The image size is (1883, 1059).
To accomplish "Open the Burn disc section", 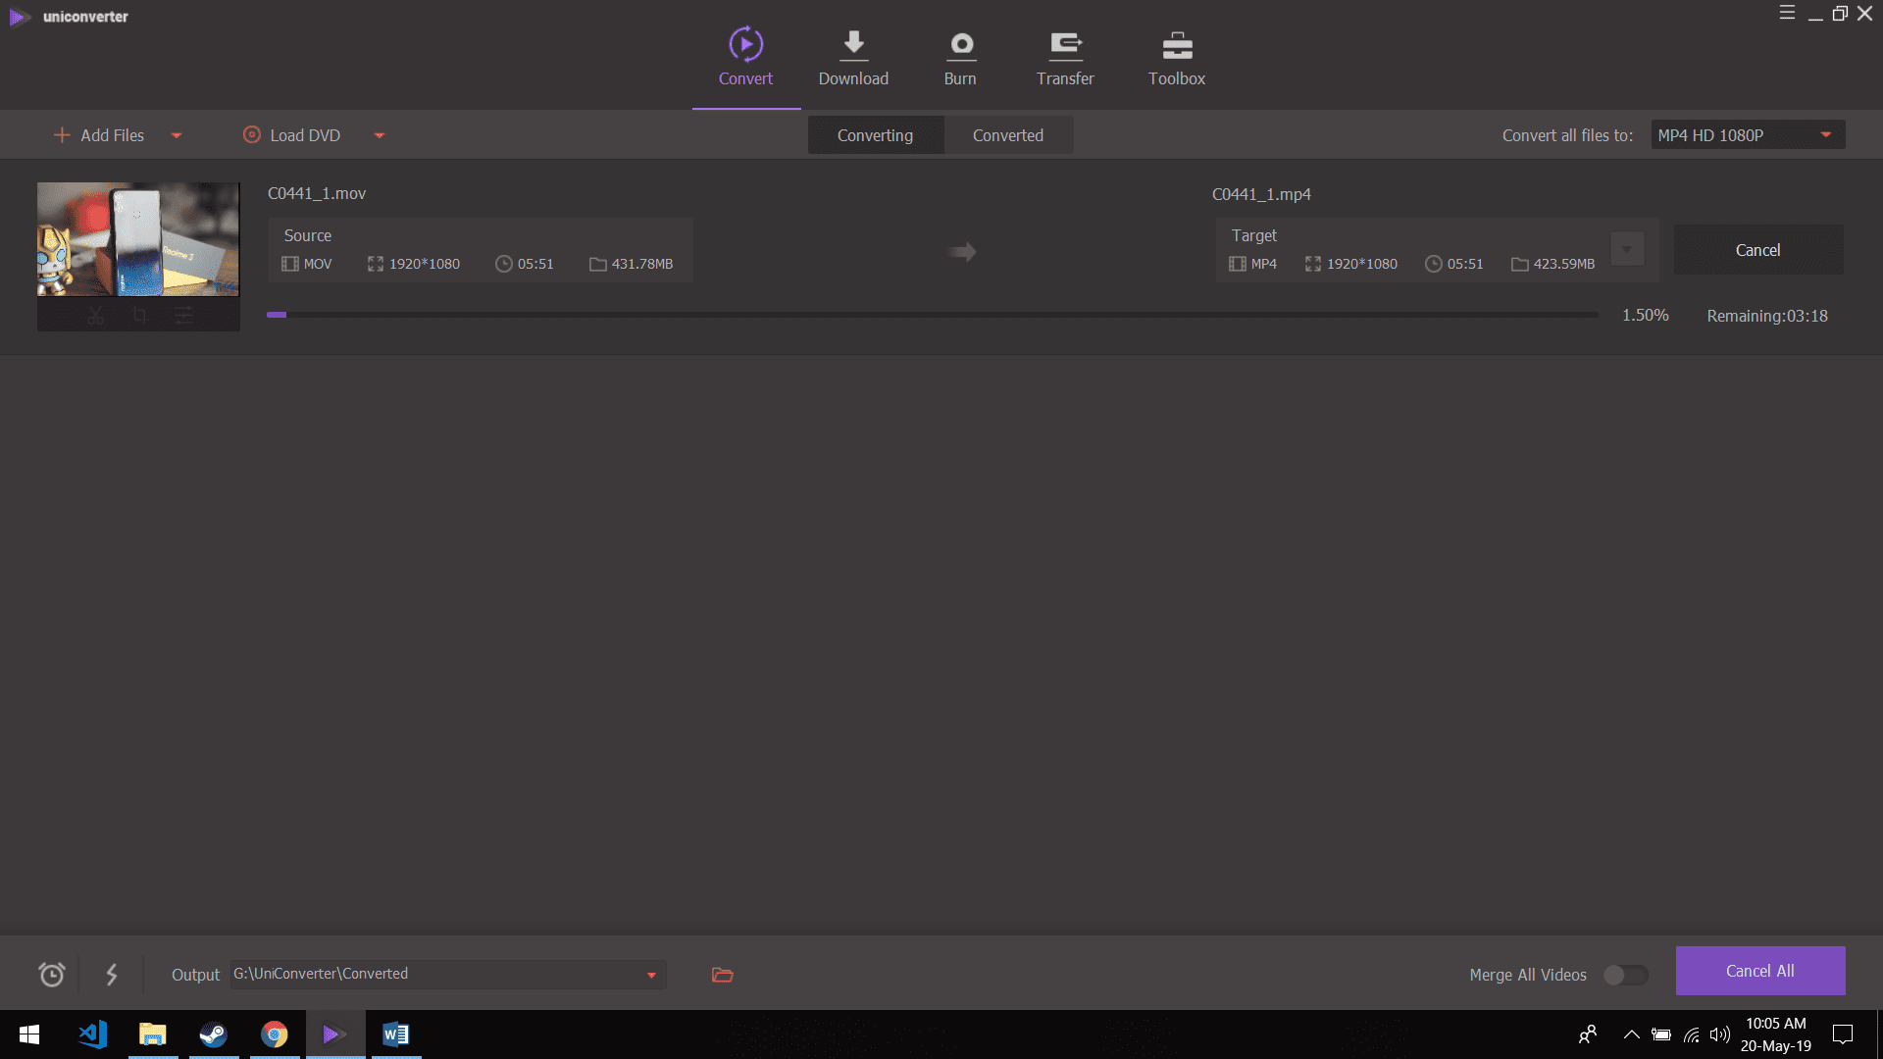I will [x=960, y=45].
